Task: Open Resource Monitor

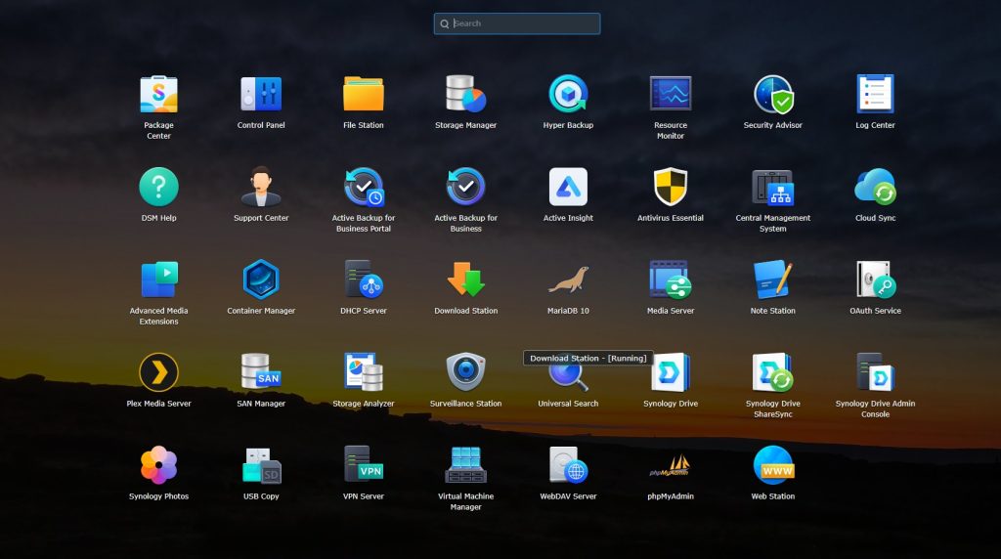Action: pyautogui.click(x=671, y=95)
